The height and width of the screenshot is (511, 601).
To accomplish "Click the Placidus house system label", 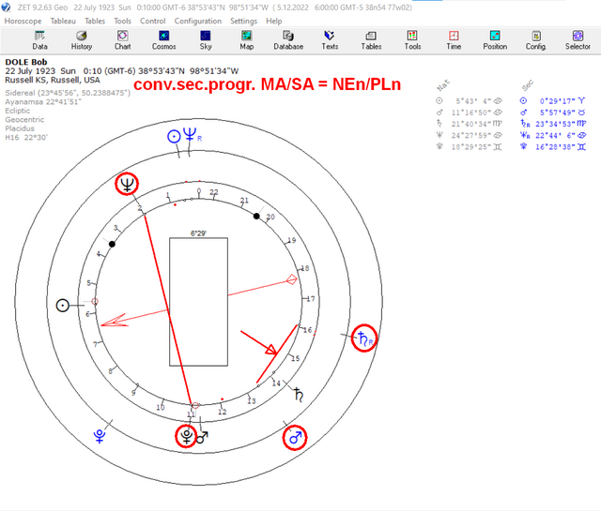I will 20,128.
